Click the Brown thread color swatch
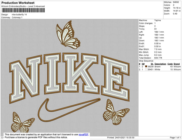182x140 pixels. tap(146, 66)
